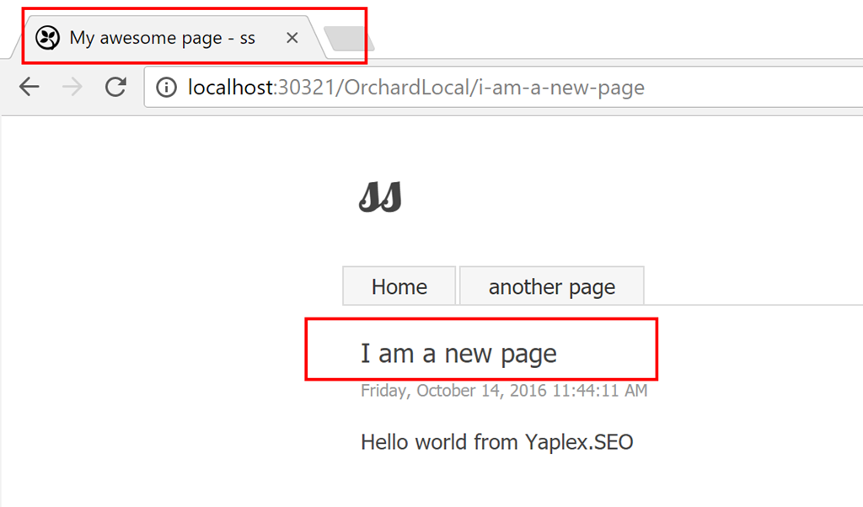Reload the current page
863x507 pixels.
tap(115, 87)
